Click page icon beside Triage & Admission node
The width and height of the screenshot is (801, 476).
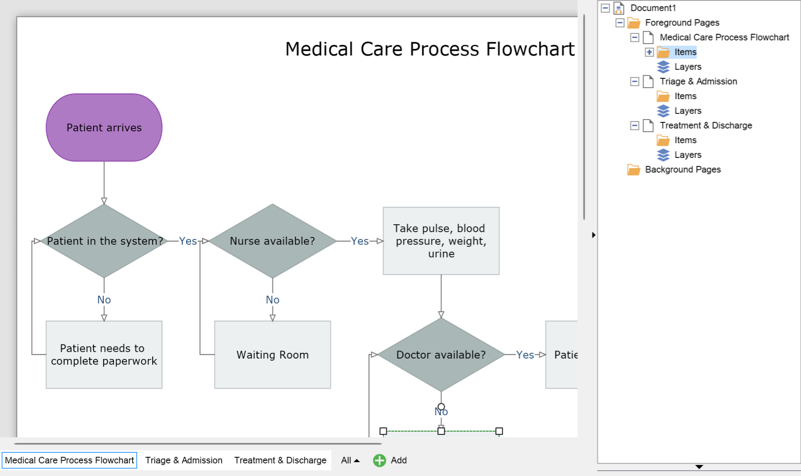[x=648, y=81]
